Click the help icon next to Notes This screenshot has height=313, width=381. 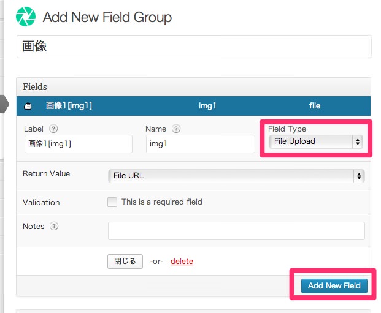pos(54,226)
